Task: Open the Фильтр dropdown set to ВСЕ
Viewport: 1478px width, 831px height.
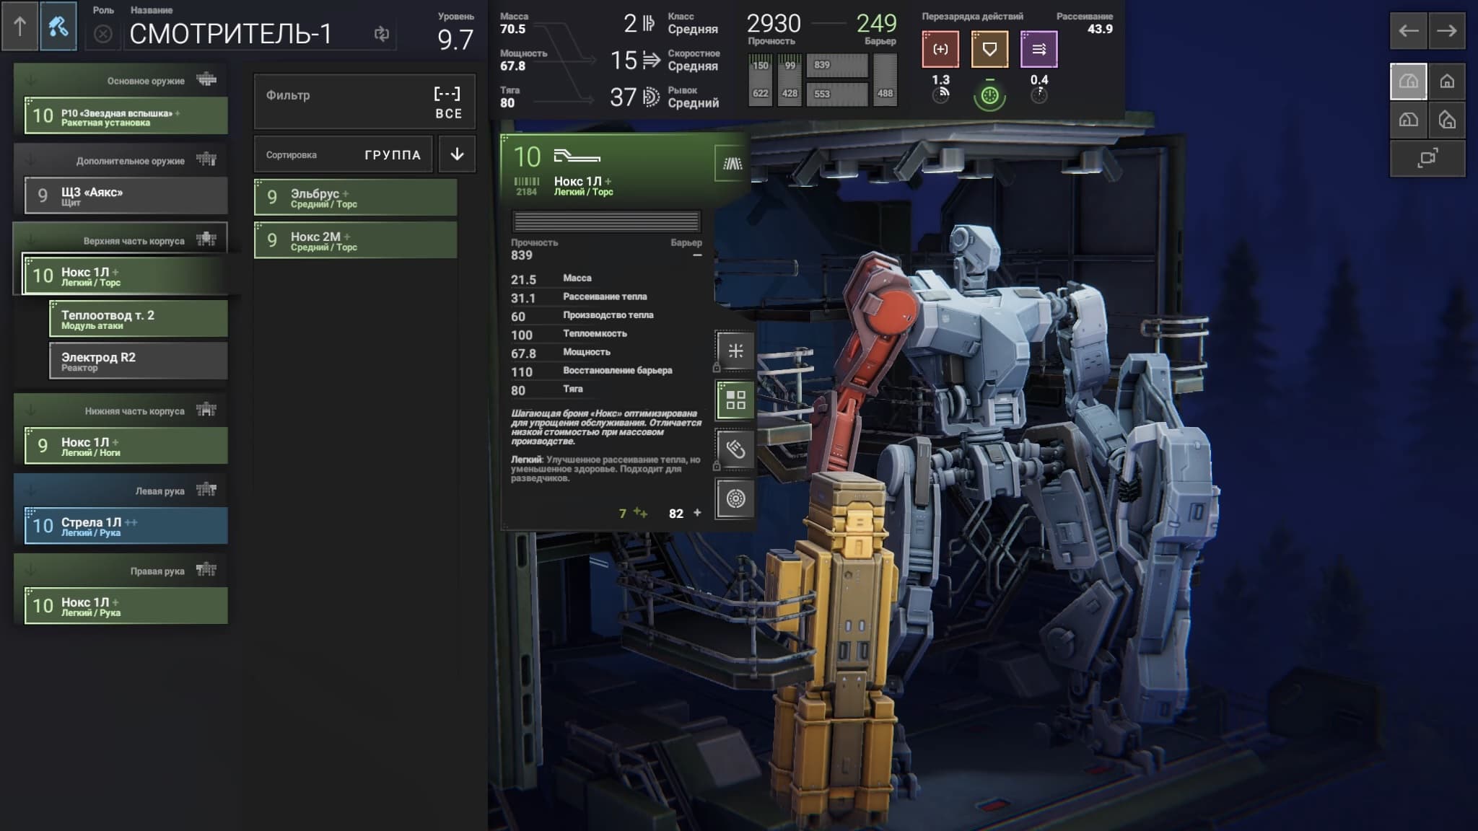Action: click(364, 102)
